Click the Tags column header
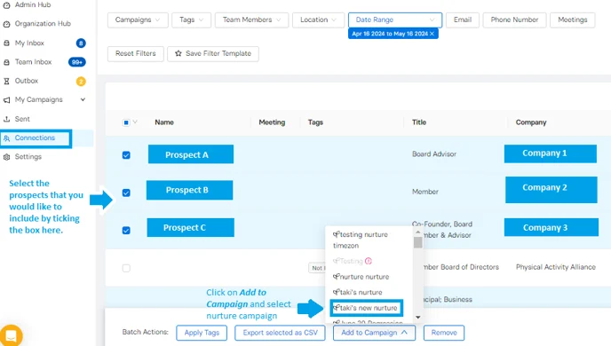 coord(315,122)
